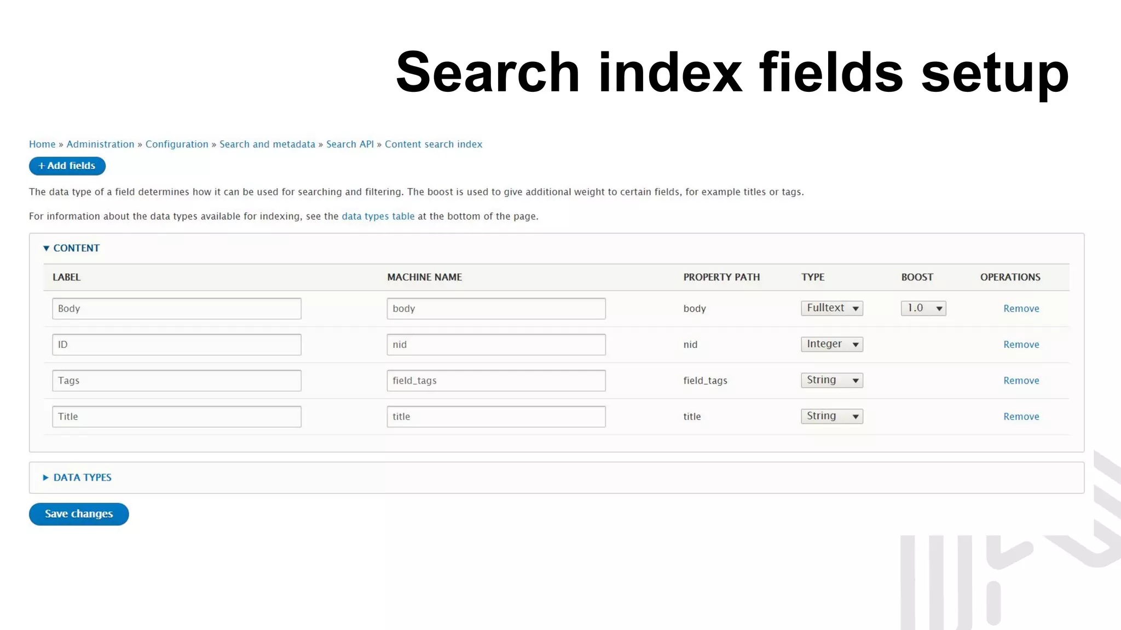This screenshot has height=630, width=1121.
Task: Click the field_tags property path text
Action: pos(705,381)
